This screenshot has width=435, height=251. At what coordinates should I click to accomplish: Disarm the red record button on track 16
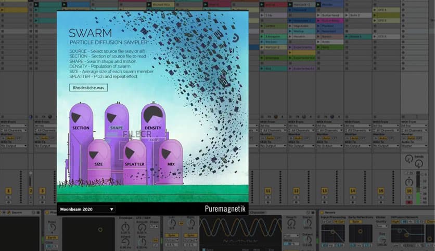point(409,202)
